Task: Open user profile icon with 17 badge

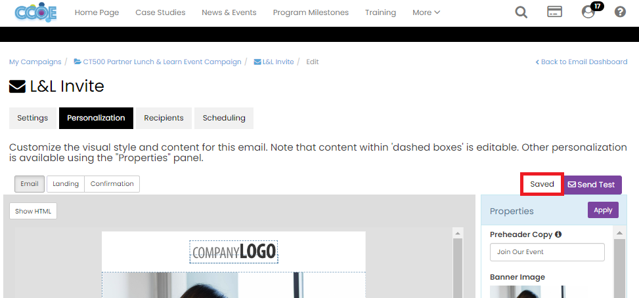Action: click(x=588, y=12)
